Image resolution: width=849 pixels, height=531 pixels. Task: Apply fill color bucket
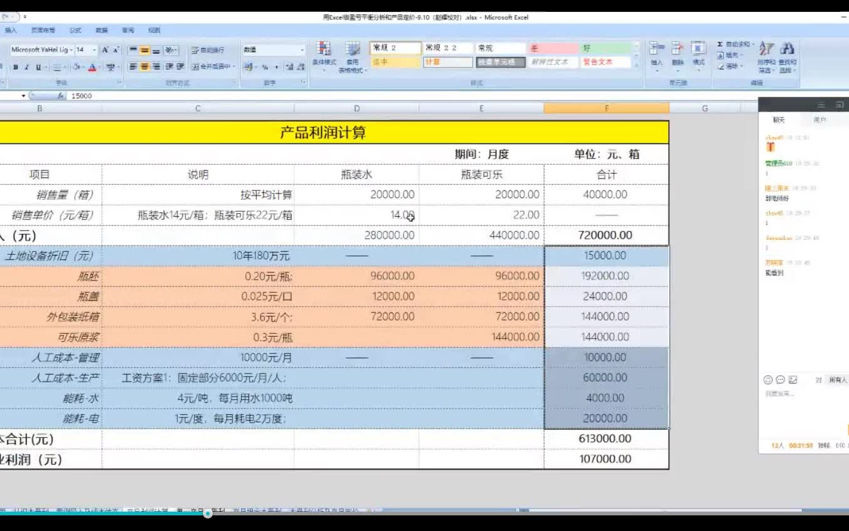77,67
